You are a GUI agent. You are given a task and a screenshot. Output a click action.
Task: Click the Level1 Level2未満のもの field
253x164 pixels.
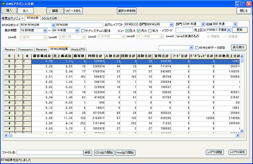coord(188,36)
